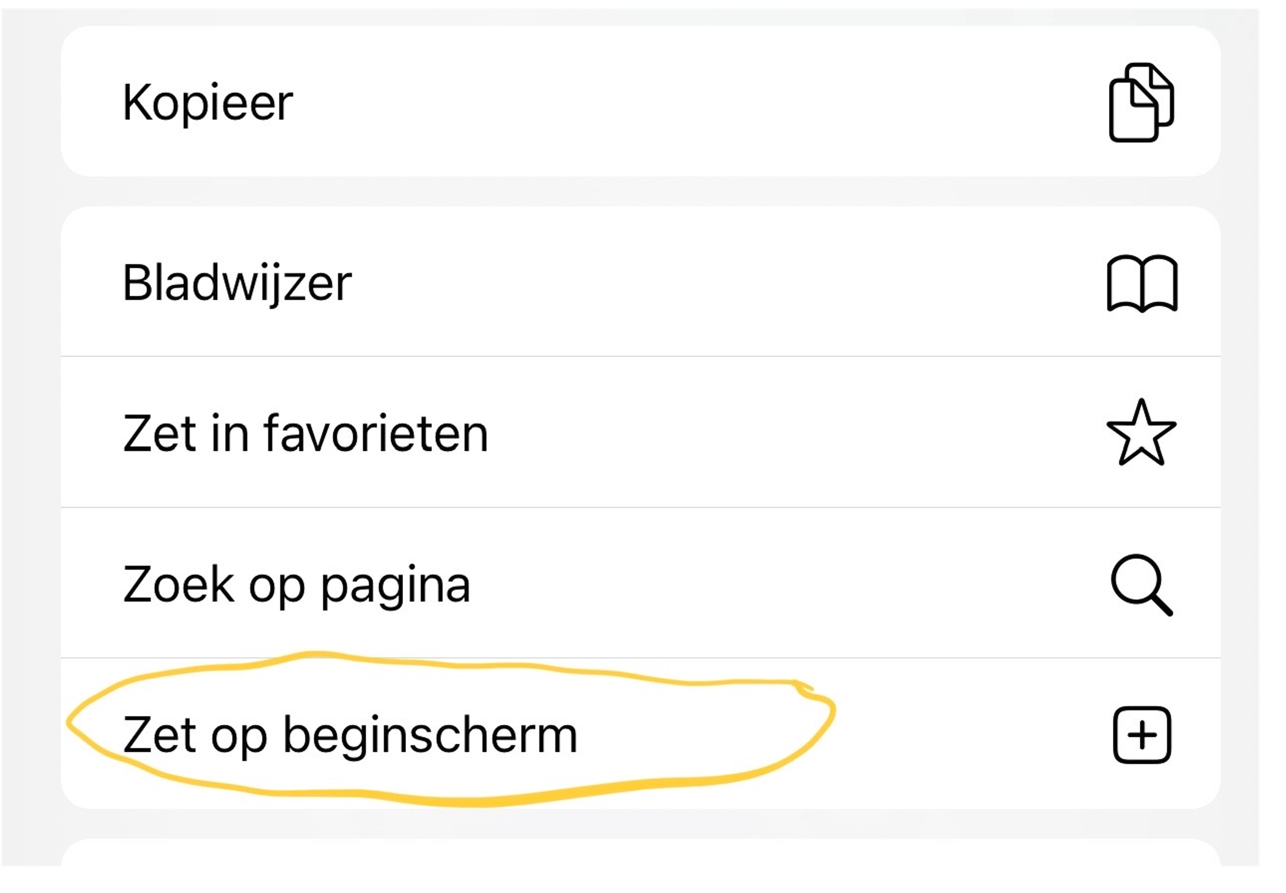This screenshot has width=1286, height=893.
Task: Click the word Kopieer
Action: [x=208, y=102]
